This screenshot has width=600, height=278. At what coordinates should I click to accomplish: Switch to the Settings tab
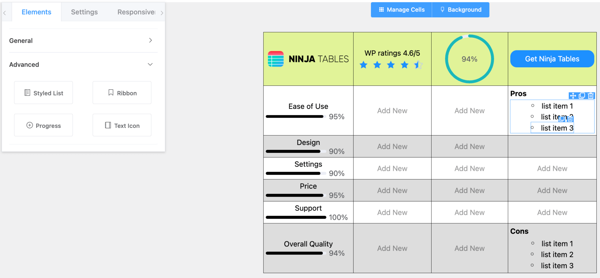point(84,12)
